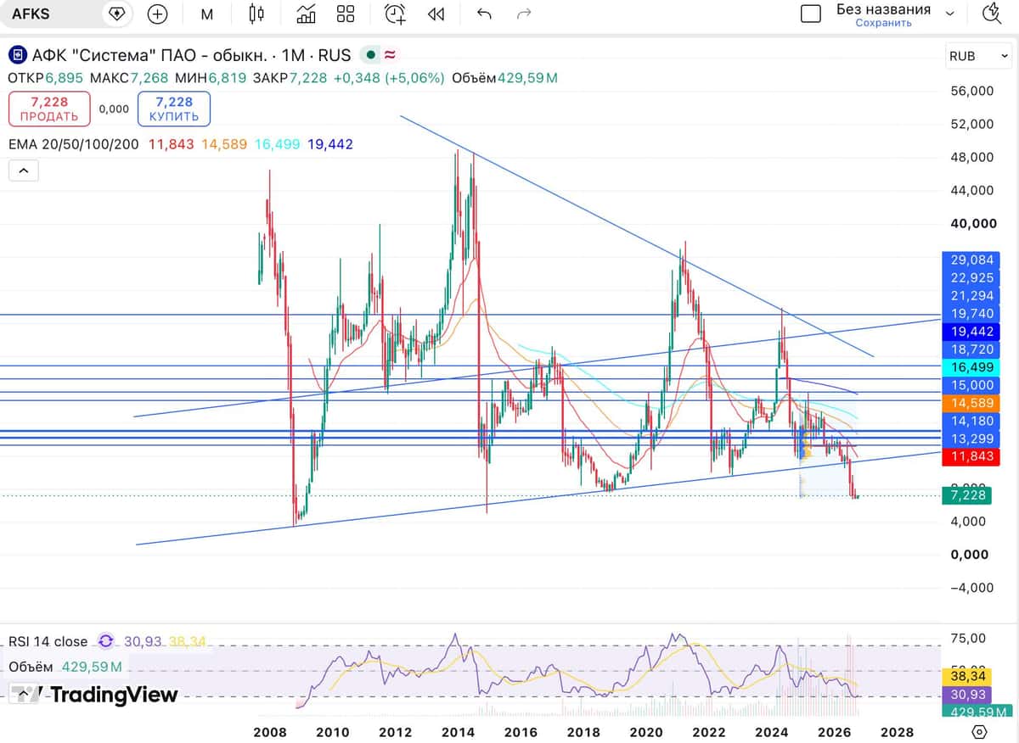Open the compare symbol plus icon
Screen dimensions: 1019x743
pos(157,14)
